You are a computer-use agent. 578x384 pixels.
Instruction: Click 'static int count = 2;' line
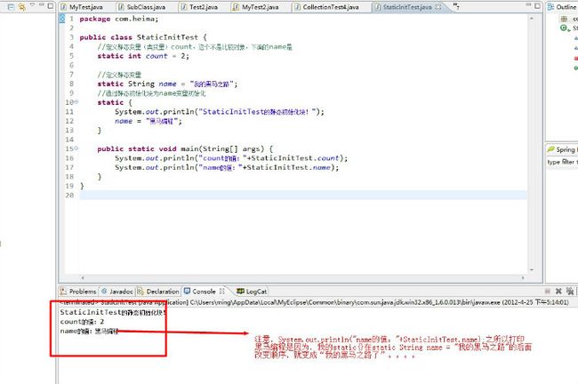[x=143, y=56]
